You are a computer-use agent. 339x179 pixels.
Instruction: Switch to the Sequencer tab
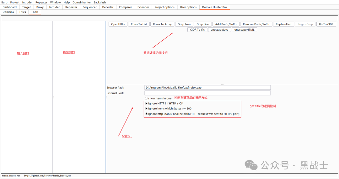(89, 7)
